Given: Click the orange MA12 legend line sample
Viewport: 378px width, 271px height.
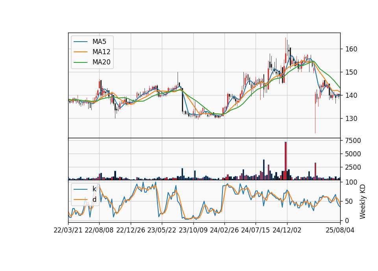Looking at the screenshot, I should click(x=80, y=52).
